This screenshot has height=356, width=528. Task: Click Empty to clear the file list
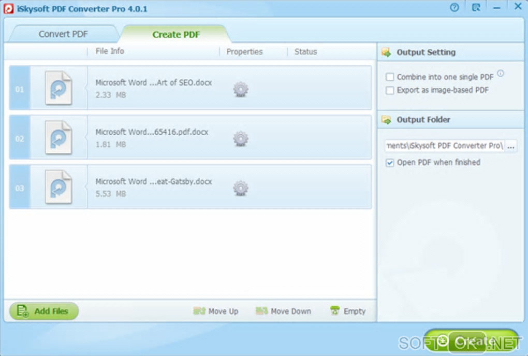[x=348, y=311]
